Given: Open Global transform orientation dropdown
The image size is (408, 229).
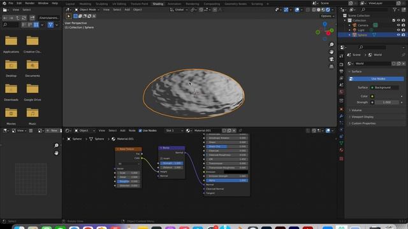Looking at the screenshot, I should click(179, 10).
